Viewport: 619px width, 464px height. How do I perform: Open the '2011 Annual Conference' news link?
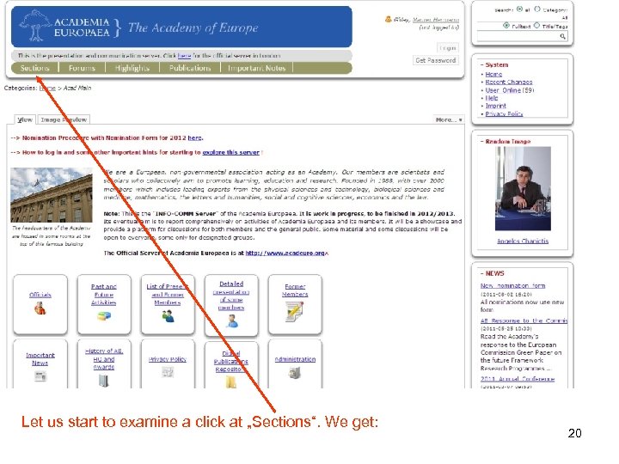click(518, 379)
